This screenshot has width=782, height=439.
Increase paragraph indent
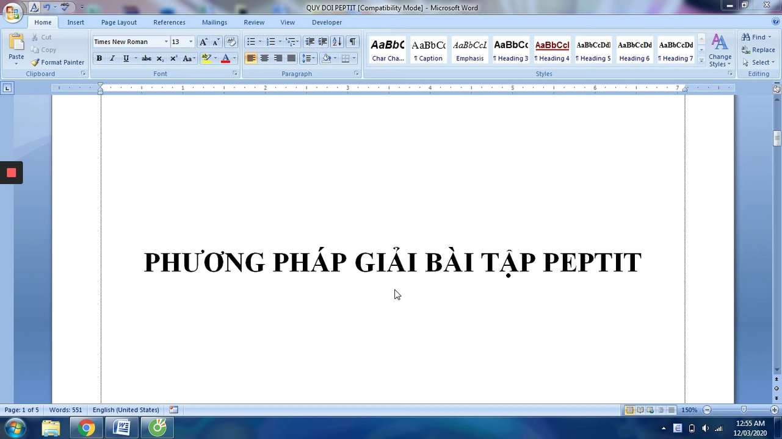tap(323, 41)
